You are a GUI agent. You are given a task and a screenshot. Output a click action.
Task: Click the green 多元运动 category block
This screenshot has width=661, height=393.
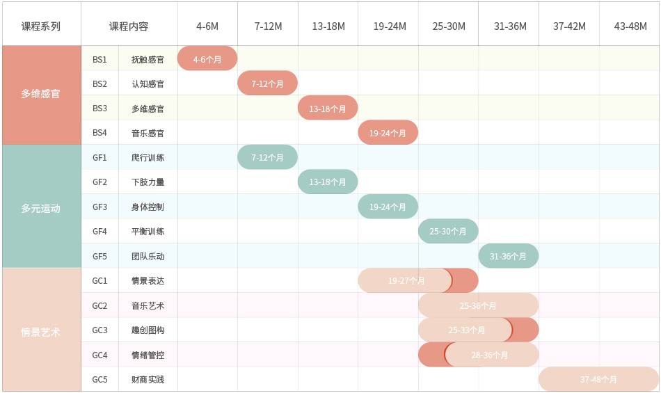point(41,208)
